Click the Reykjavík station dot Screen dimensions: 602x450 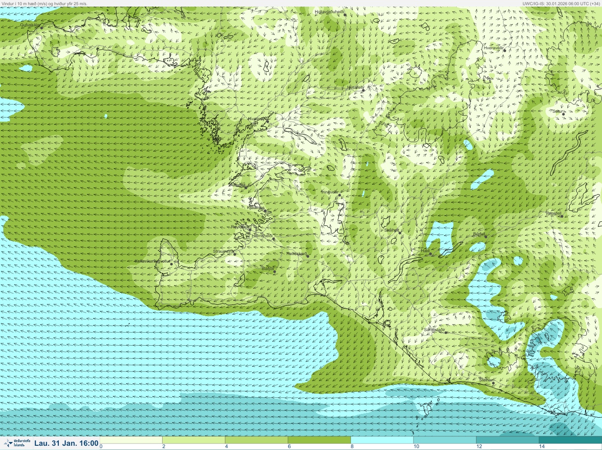(x=250, y=230)
